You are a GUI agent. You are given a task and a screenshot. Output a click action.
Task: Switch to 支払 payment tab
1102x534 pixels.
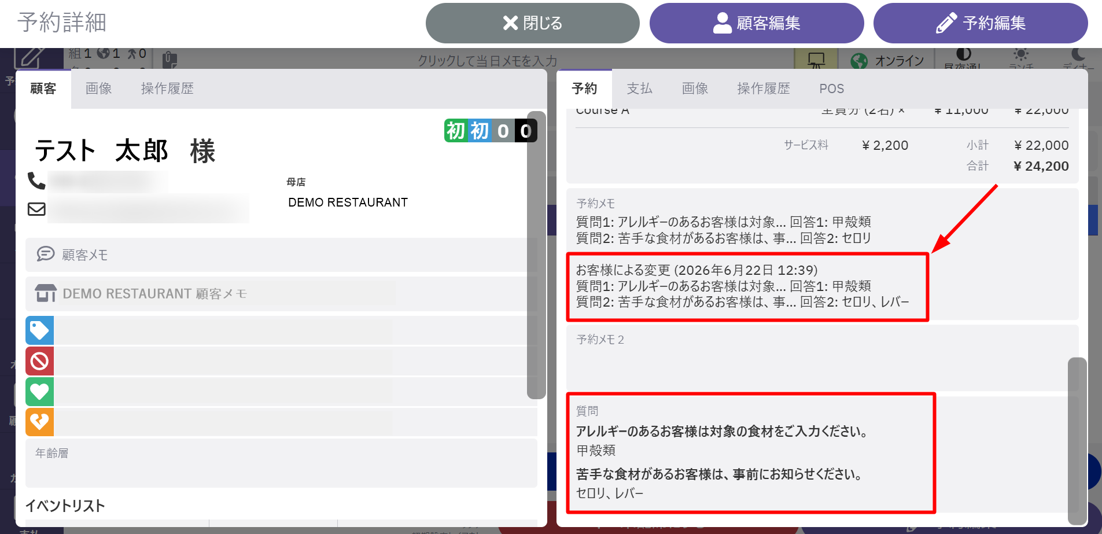tap(640, 89)
